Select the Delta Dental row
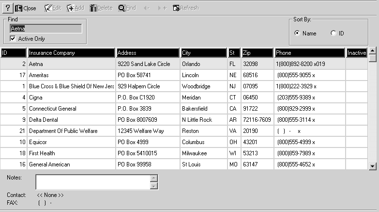Viewport: 379px width, 212px height. point(184,120)
